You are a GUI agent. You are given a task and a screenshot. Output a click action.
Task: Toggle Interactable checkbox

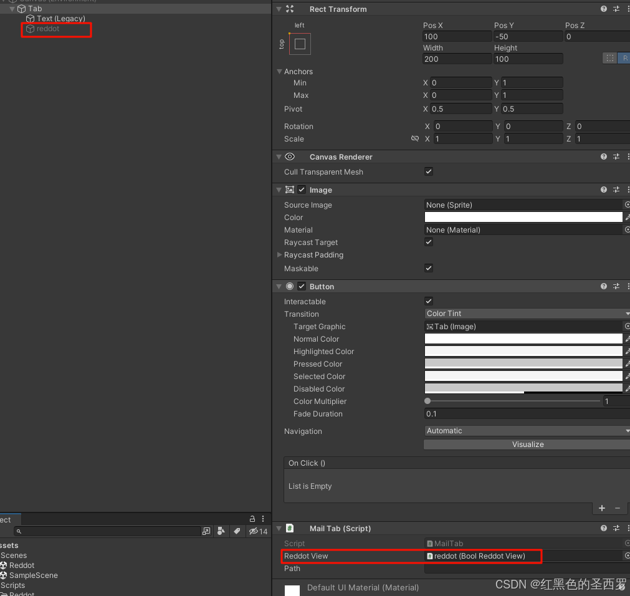coord(429,301)
